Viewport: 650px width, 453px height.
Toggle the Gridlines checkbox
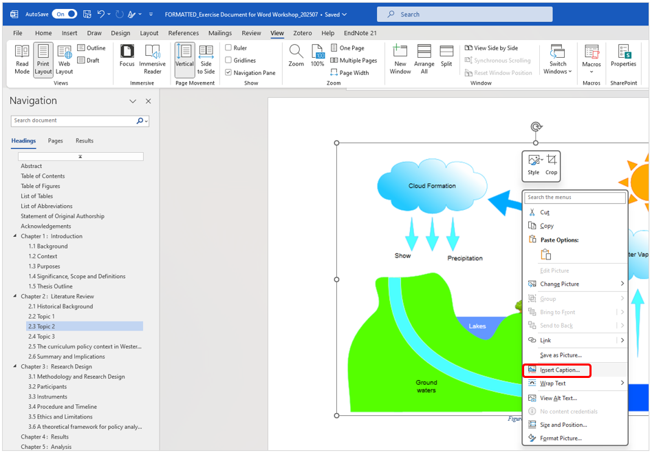pos(229,61)
